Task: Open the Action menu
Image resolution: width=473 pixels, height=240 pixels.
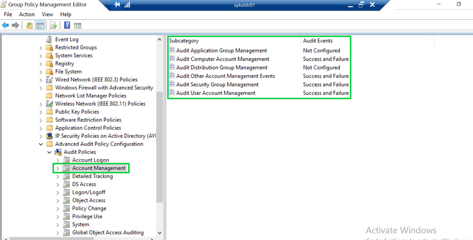Action: [x=27, y=15]
